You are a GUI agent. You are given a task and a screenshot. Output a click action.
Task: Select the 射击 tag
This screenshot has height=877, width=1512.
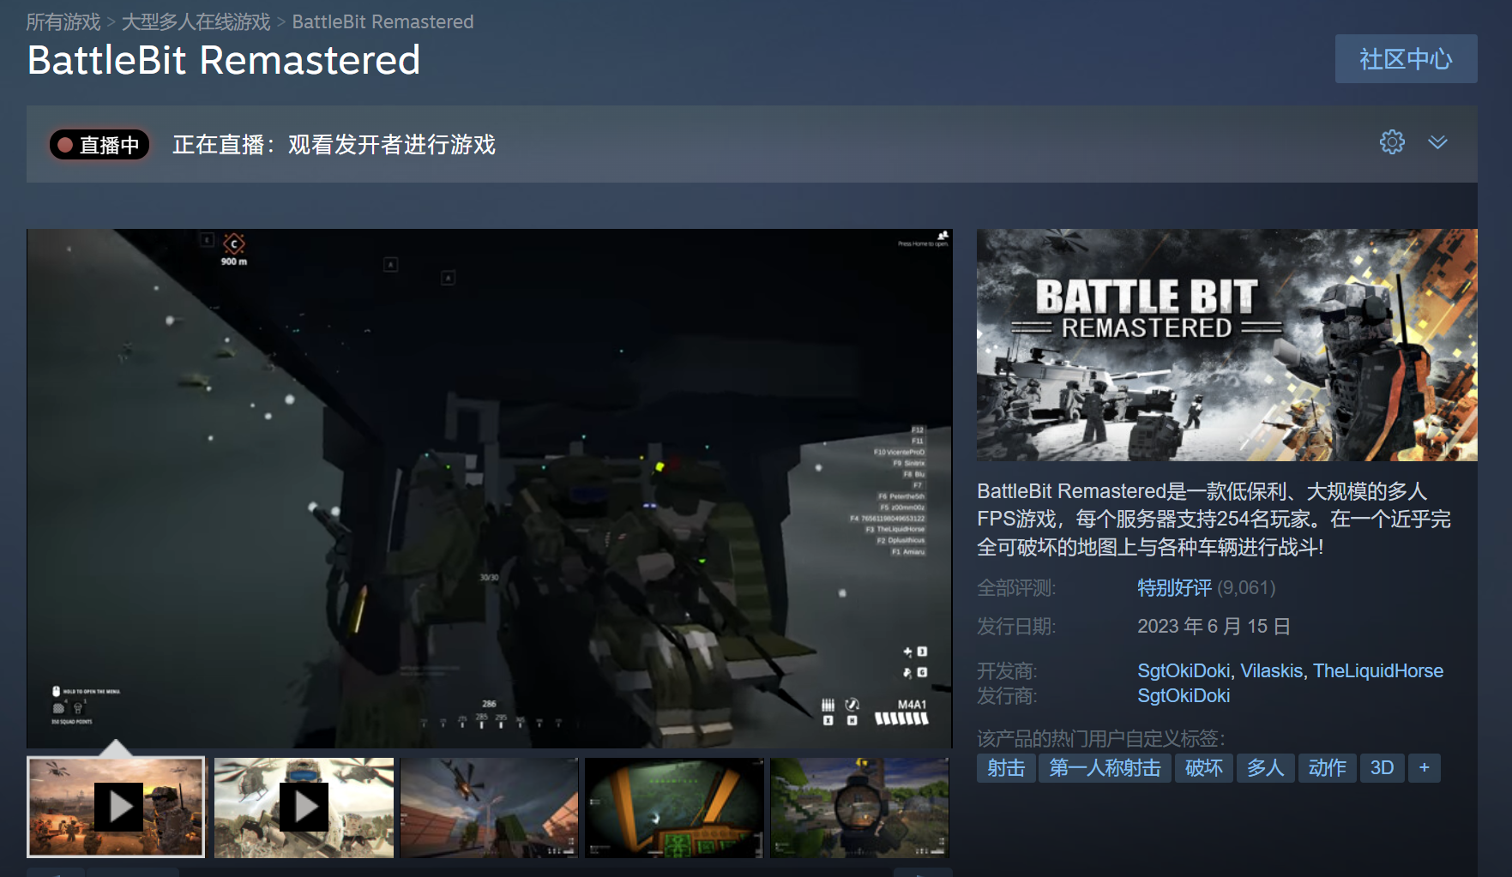tap(1006, 768)
